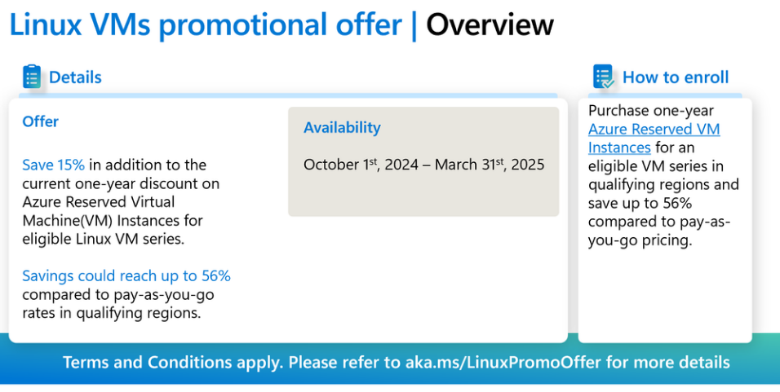Click the How to enroll heading

[x=676, y=77]
